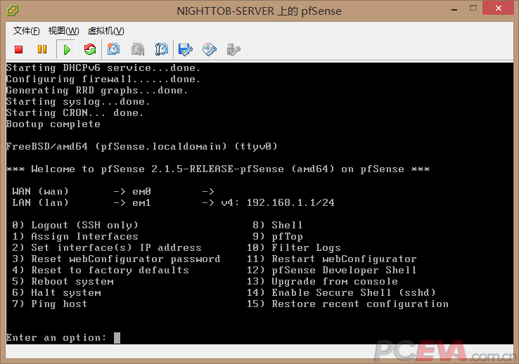
Task: Power off the VM with red stop icon
Action: click(x=19, y=49)
